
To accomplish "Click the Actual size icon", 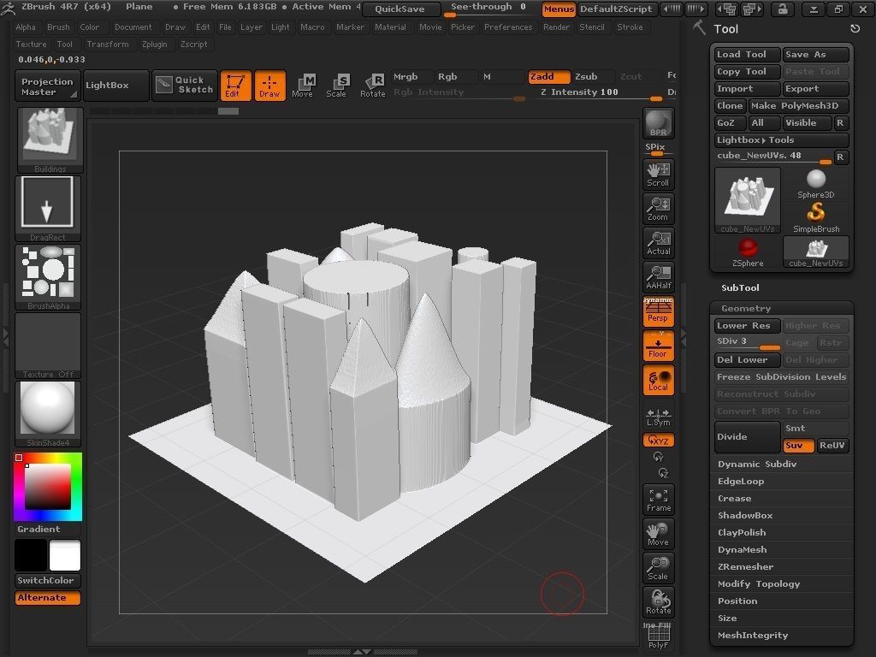I will point(658,242).
